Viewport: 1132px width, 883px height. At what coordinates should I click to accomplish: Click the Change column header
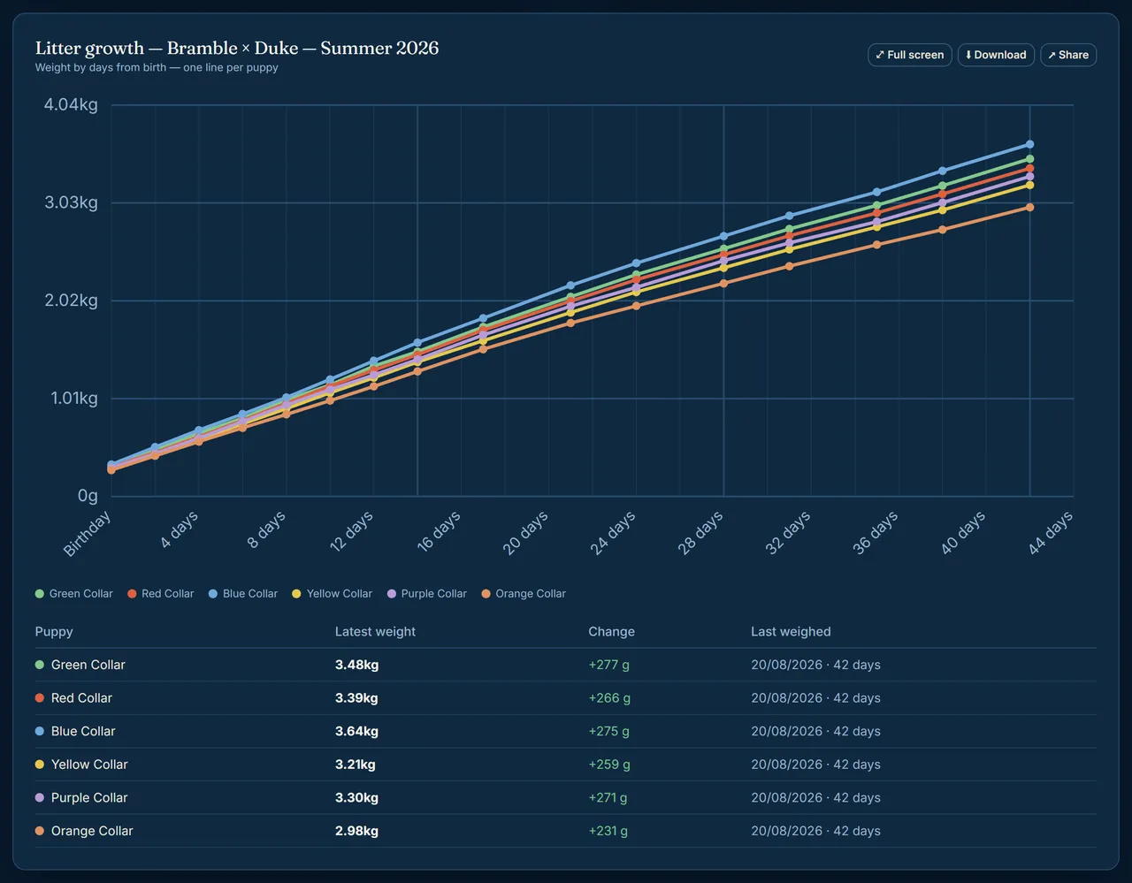click(612, 632)
